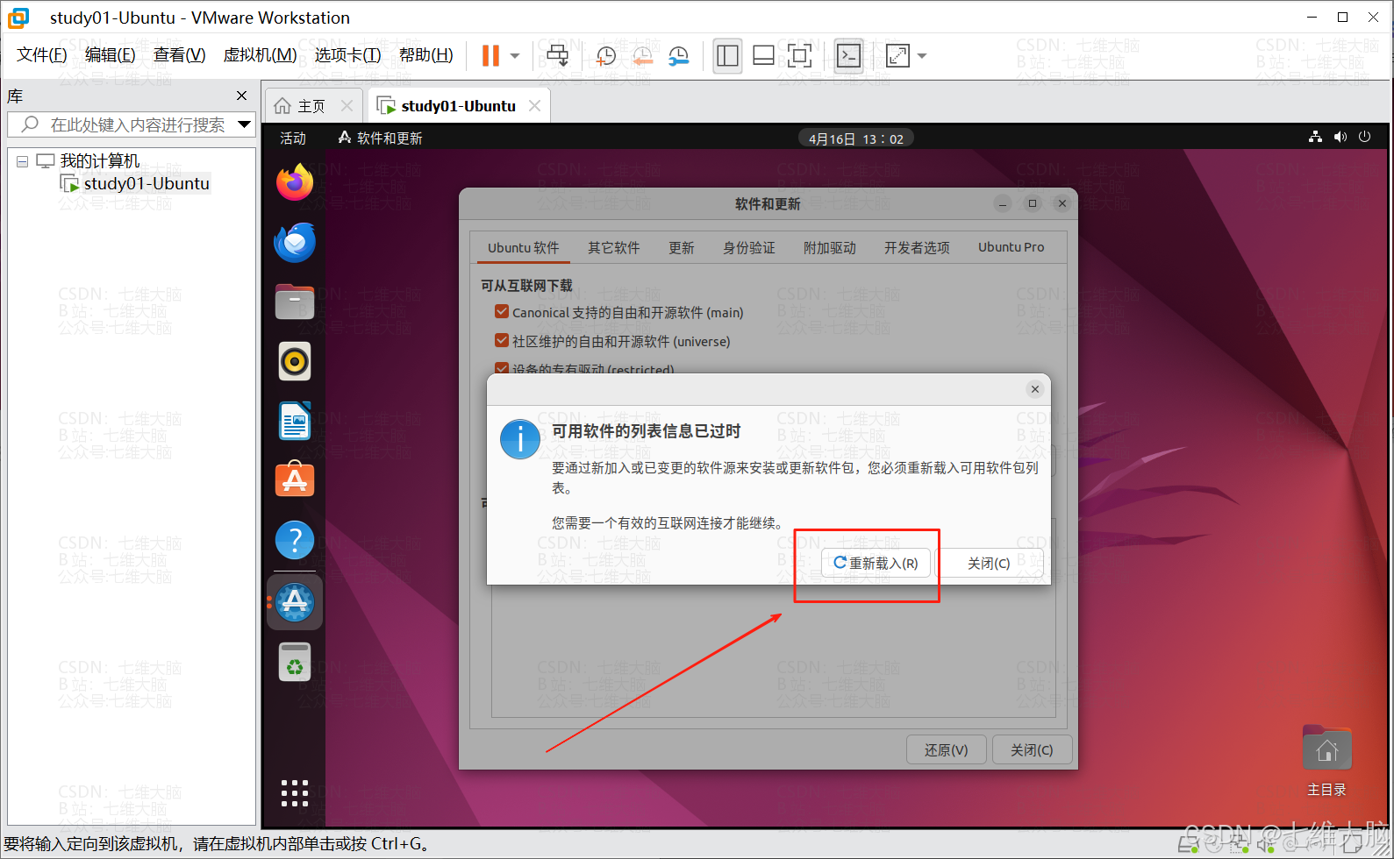
Task: Switch to the 附加驱动 tab
Action: 830,248
